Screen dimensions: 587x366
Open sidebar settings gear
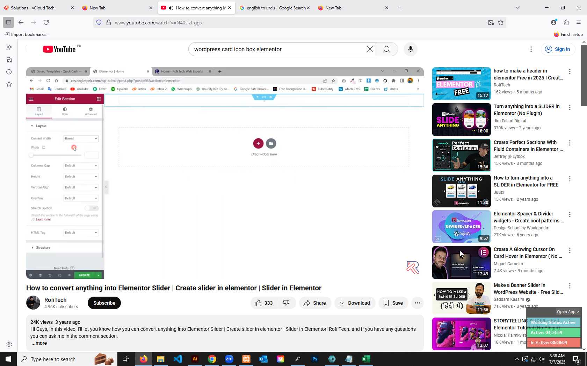tap(9, 344)
